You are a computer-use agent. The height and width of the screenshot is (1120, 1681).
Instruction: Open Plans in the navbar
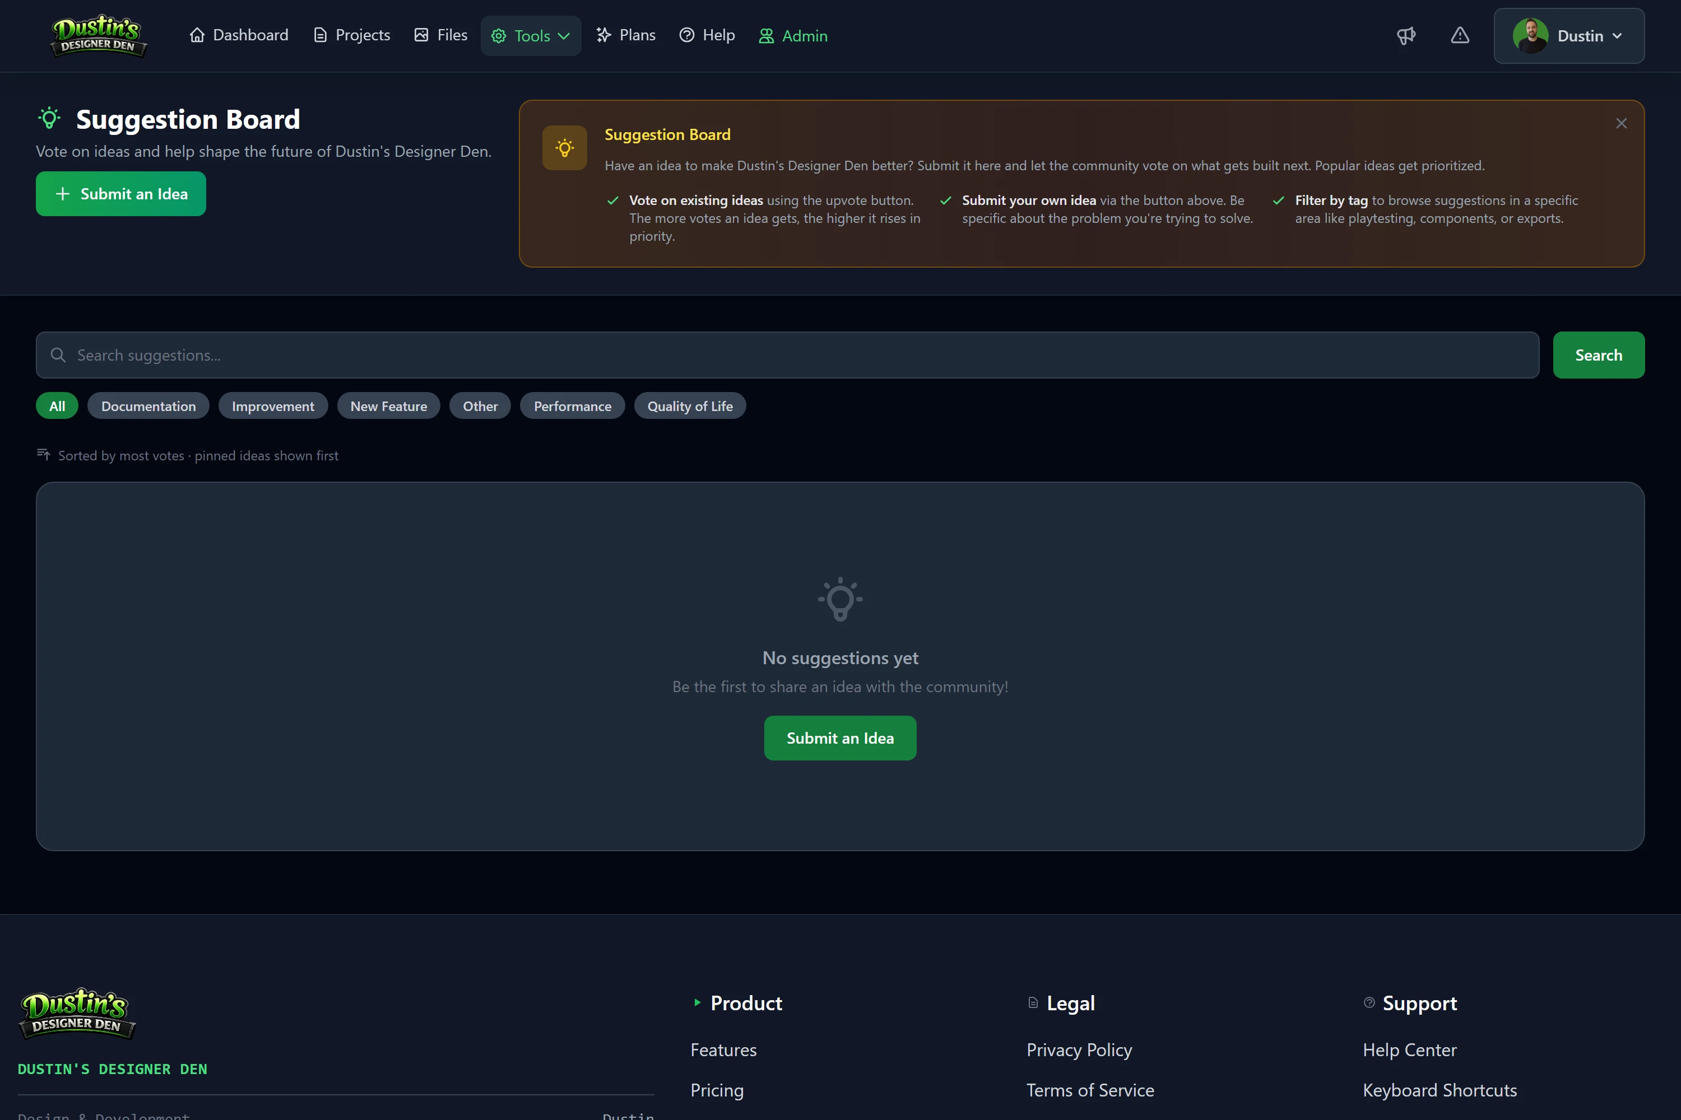tap(626, 35)
